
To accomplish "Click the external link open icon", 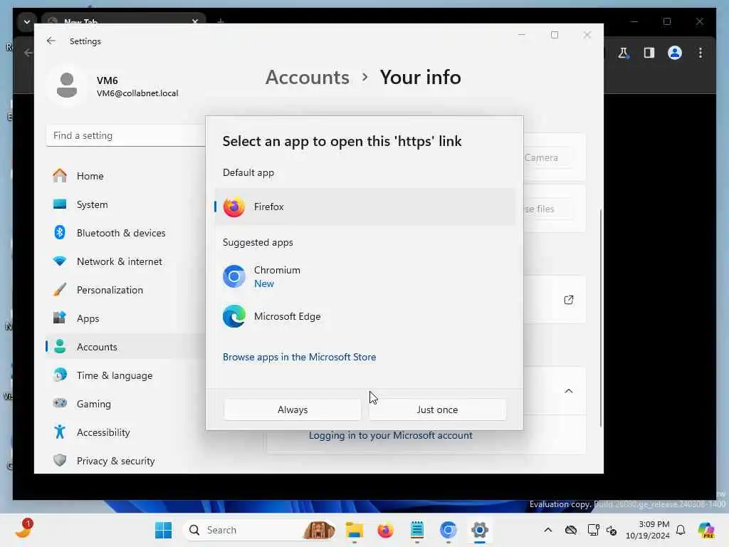I will tap(569, 300).
